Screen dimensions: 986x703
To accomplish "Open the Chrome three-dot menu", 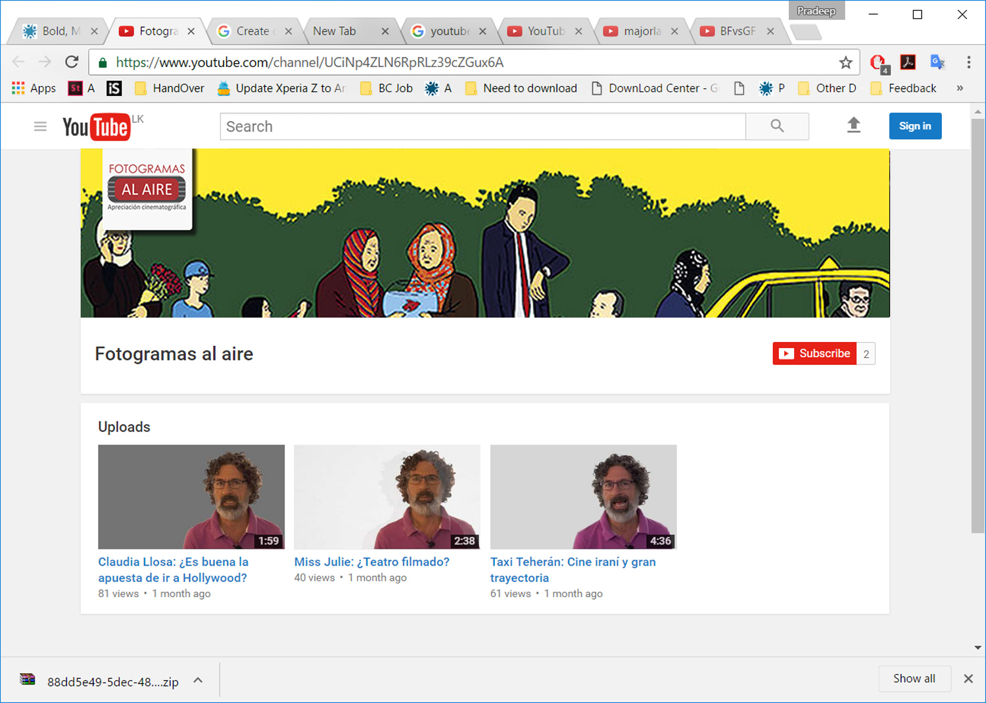I will [968, 62].
